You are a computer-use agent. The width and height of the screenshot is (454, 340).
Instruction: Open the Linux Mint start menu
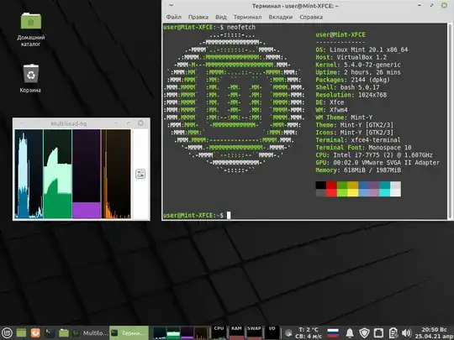pos(7,332)
